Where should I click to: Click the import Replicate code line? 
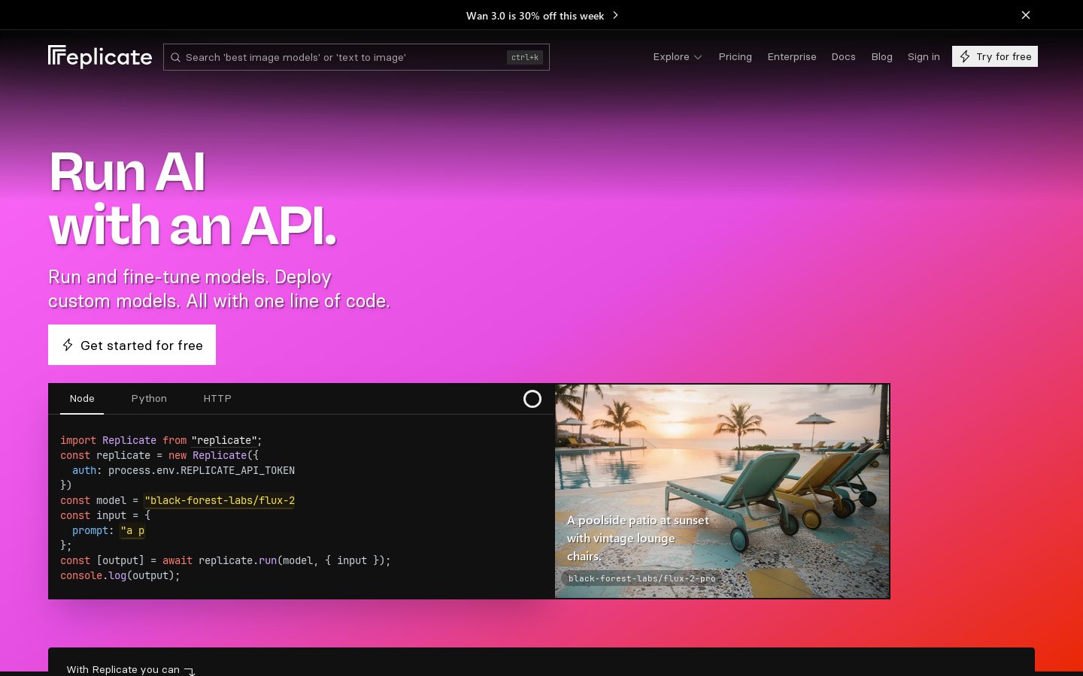coord(161,440)
